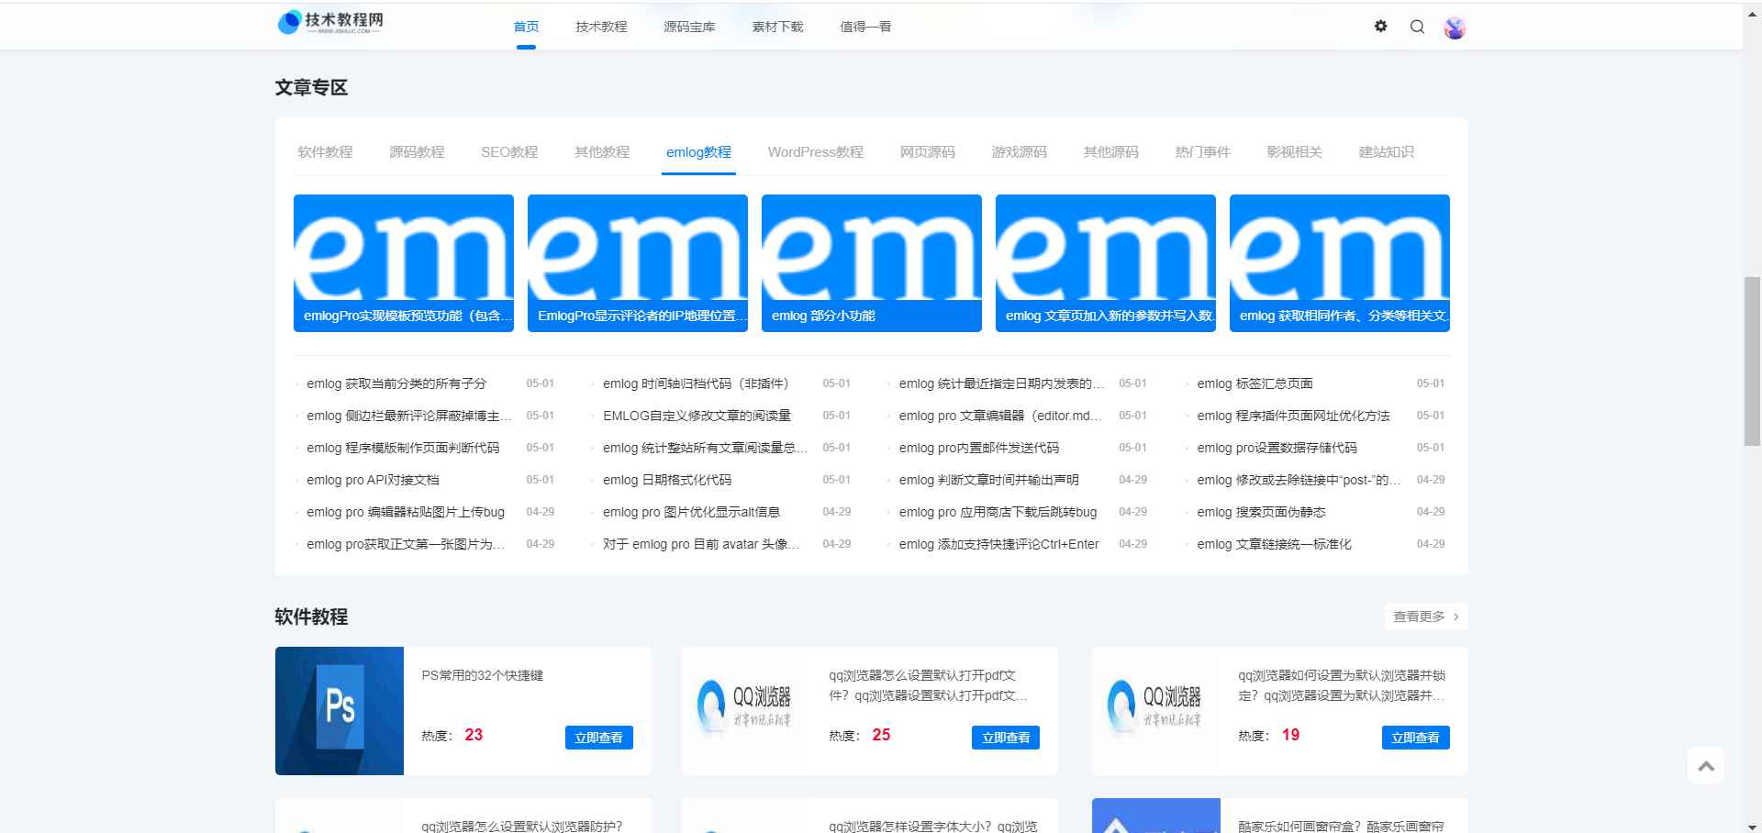This screenshot has width=1762, height=833.
Task: Open 素材下载 navigation item
Action: click(777, 27)
